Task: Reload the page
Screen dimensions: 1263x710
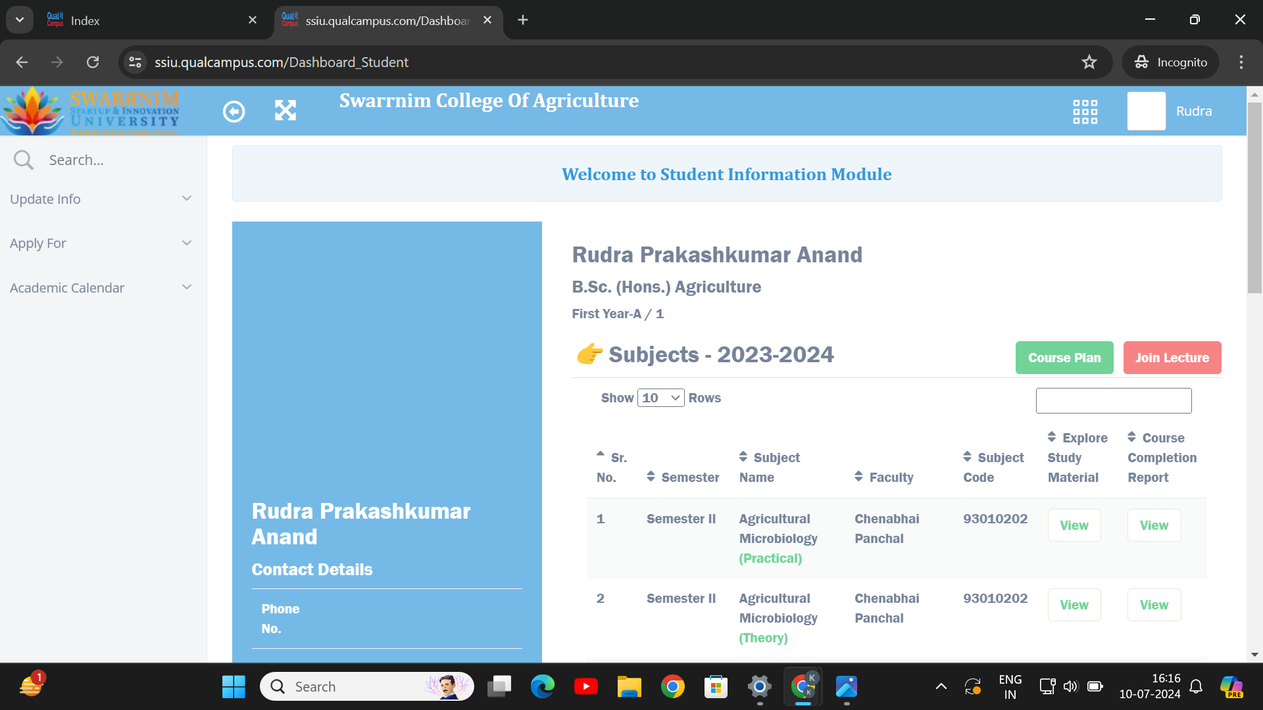Action: 93,62
